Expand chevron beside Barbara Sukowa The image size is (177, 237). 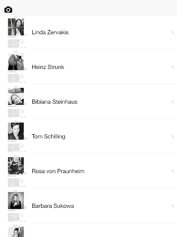pos(172,206)
